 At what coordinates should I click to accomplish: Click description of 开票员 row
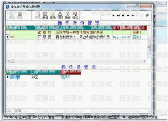[84, 37]
